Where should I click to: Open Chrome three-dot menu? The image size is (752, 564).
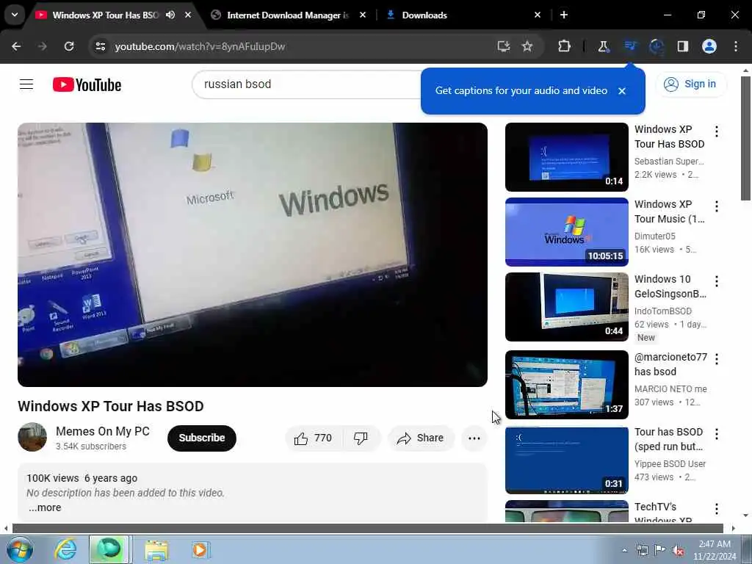736,46
